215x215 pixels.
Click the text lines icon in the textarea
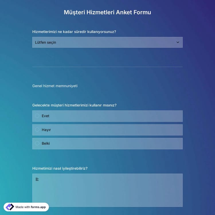coord(37,179)
